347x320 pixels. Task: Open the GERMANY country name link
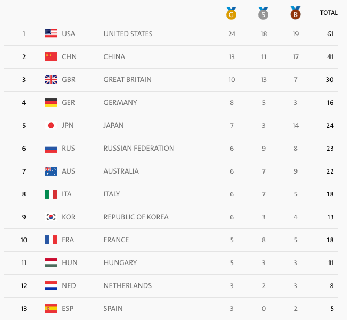[x=120, y=103]
